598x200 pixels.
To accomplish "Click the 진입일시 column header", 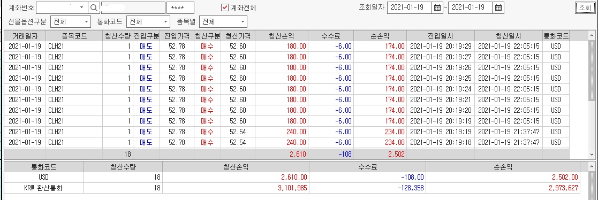I will pyautogui.click(x=441, y=36).
